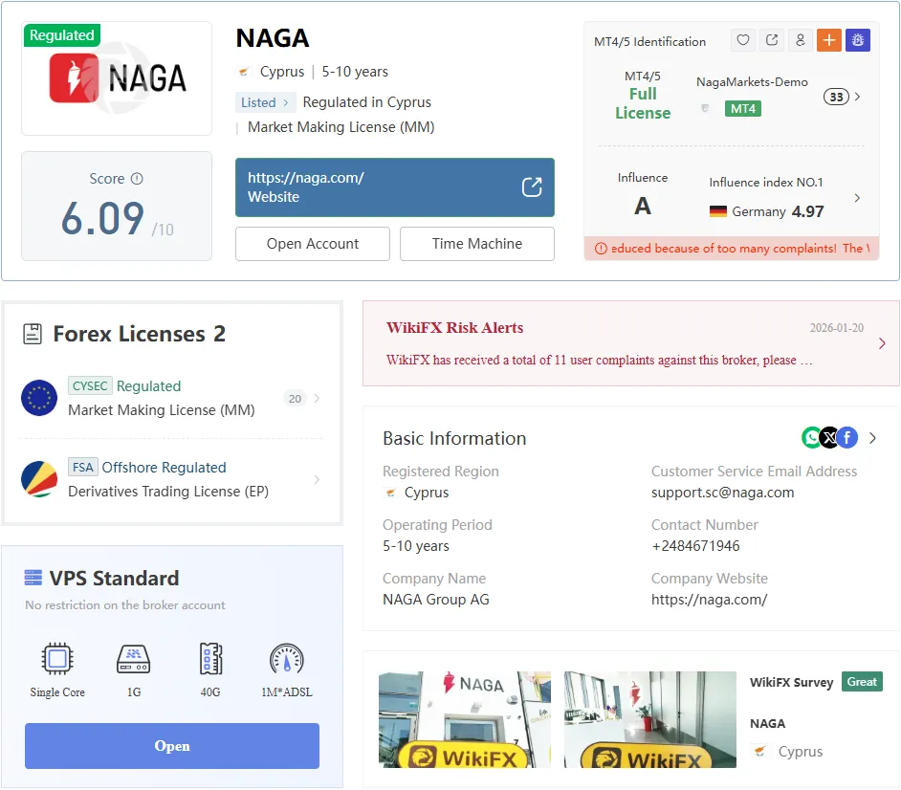
Task: Click the external link icon on website button
Action: click(x=532, y=187)
